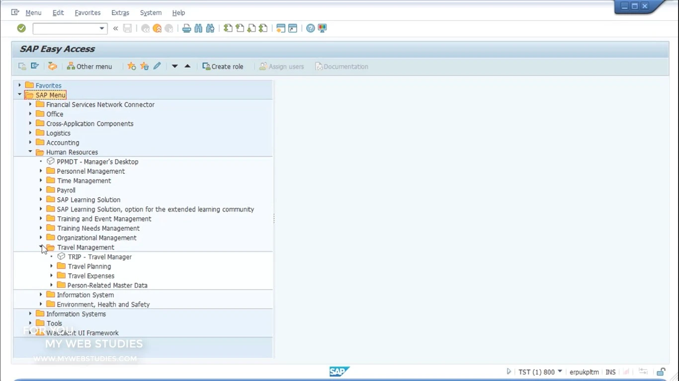Collapse the SAP Menu node
The image size is (679, 381).
click(x=20, y=95)
